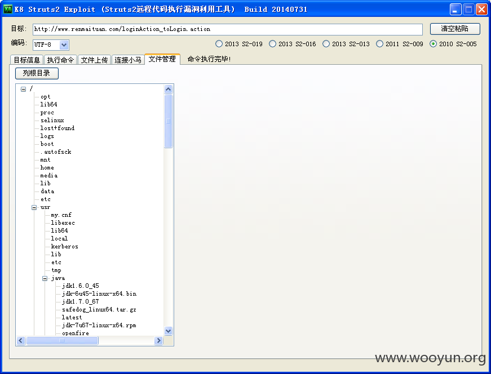491x374 pixels.
Task: Click the horizontal scroll right arrow
Action: 158,340
